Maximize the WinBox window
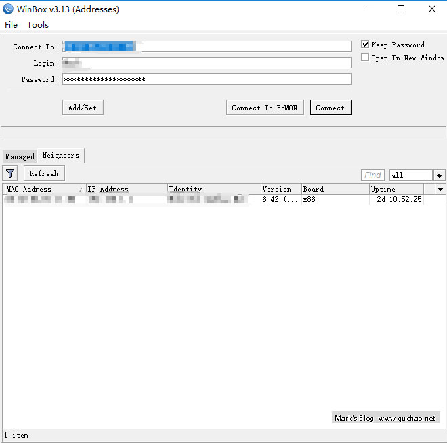The image size is (447, 443). (401, 9)
